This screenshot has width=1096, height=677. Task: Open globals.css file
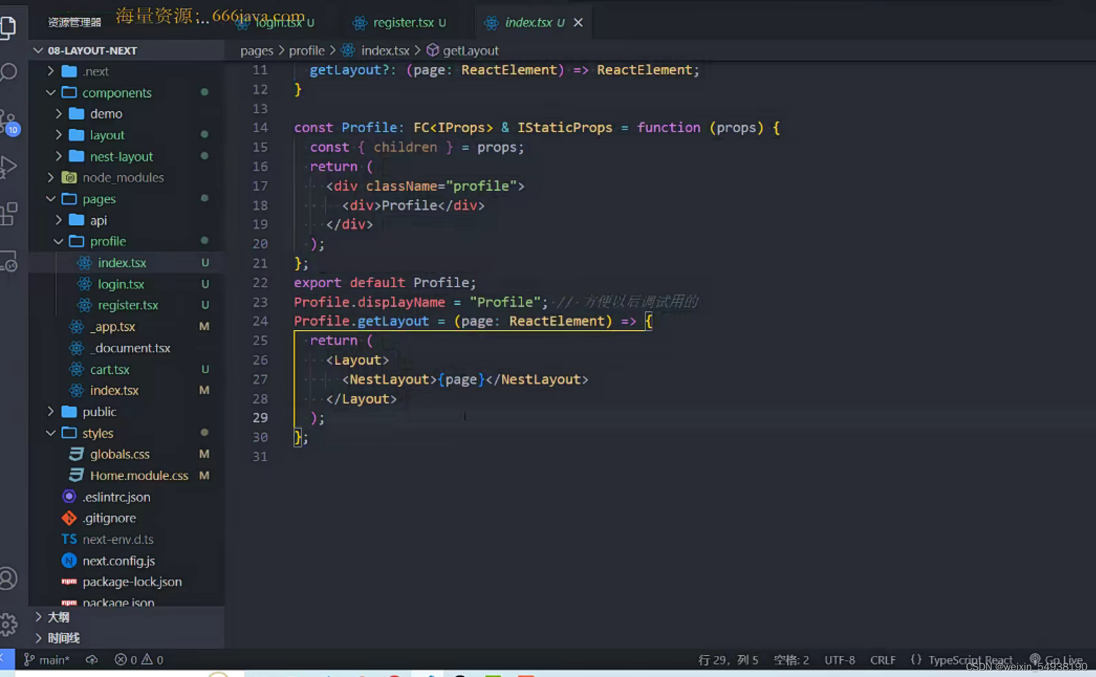point(126,454)
